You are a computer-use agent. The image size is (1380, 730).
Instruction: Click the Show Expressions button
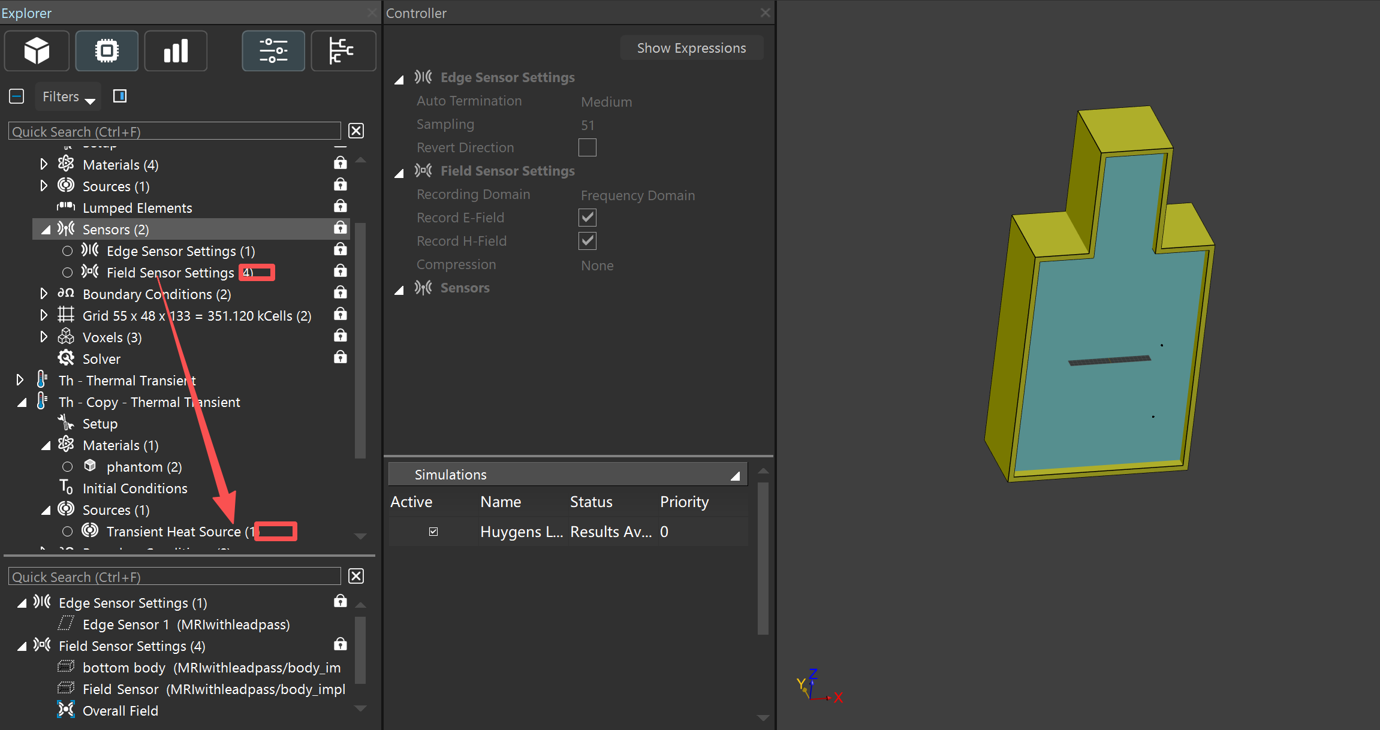(x=691, y=48)
